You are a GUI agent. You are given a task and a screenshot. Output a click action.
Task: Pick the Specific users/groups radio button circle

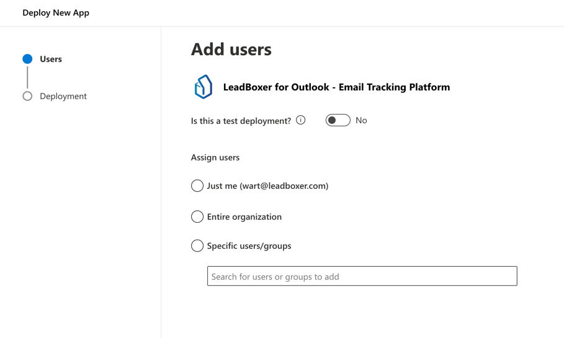[197, 246]
